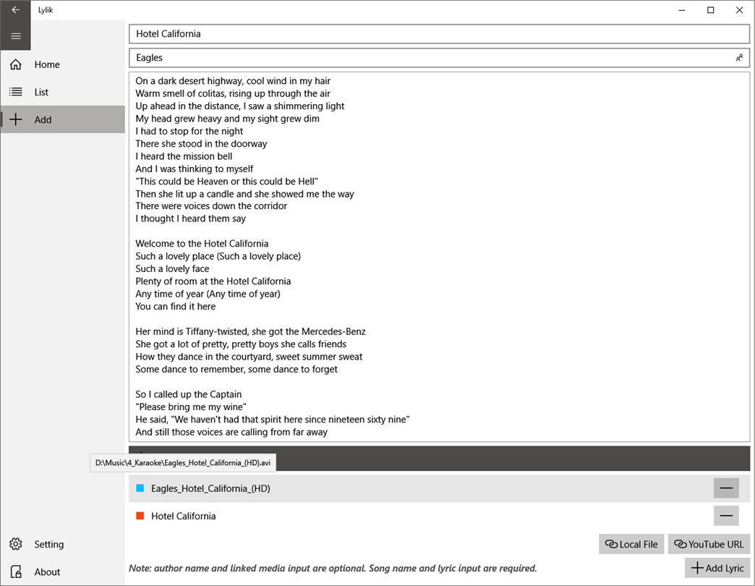Click the orange square next to Hotel California
The image size is (755, 586).
pyautogui.click(x=140, y=516)
